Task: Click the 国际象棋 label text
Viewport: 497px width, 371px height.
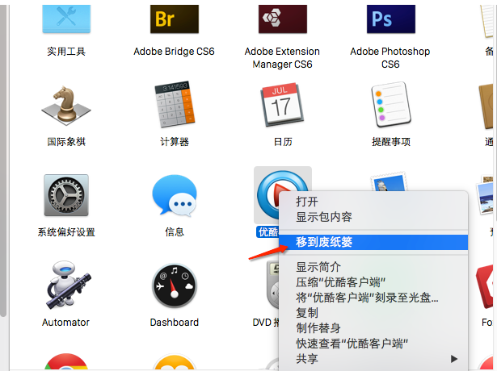Action: pyautogui.click(x=66, y=142)
